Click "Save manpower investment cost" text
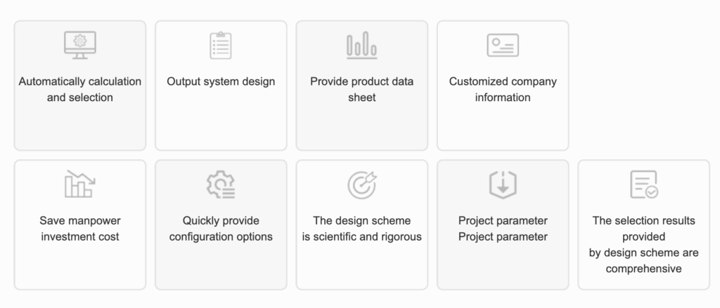Viewport: 720px width, 308px height. tap(80, 229)
